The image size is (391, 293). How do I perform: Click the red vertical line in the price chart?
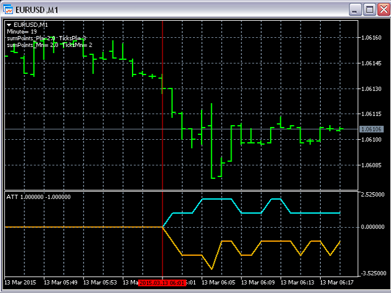163,153
